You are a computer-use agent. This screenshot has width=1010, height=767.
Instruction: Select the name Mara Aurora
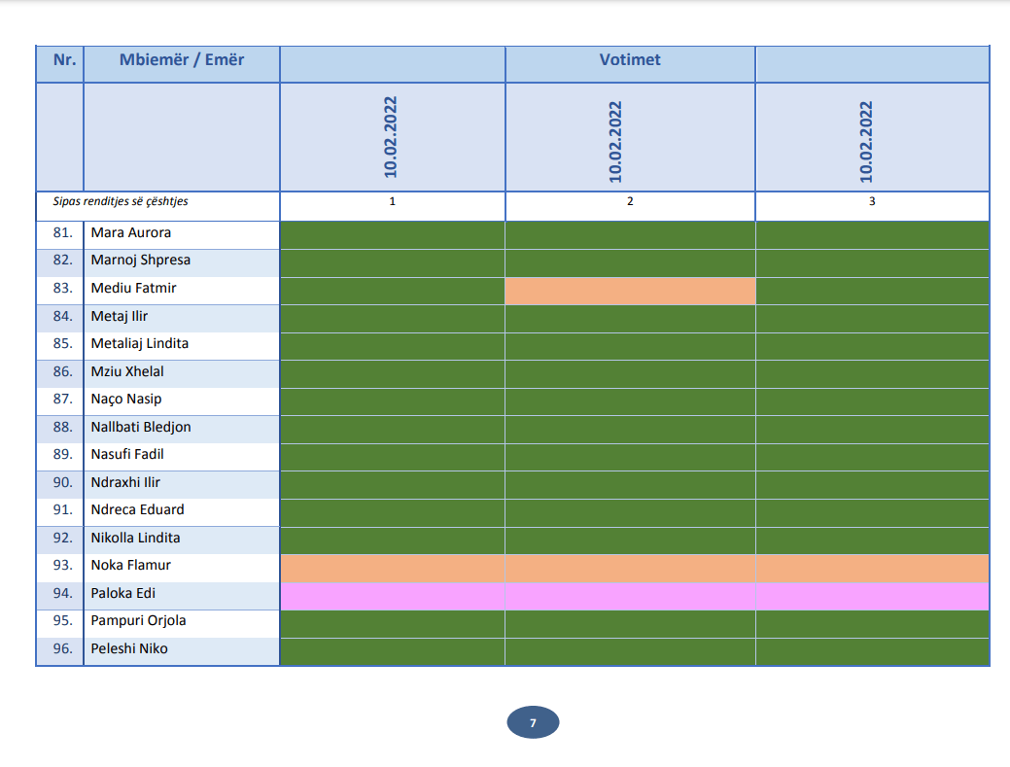point(131,233)
